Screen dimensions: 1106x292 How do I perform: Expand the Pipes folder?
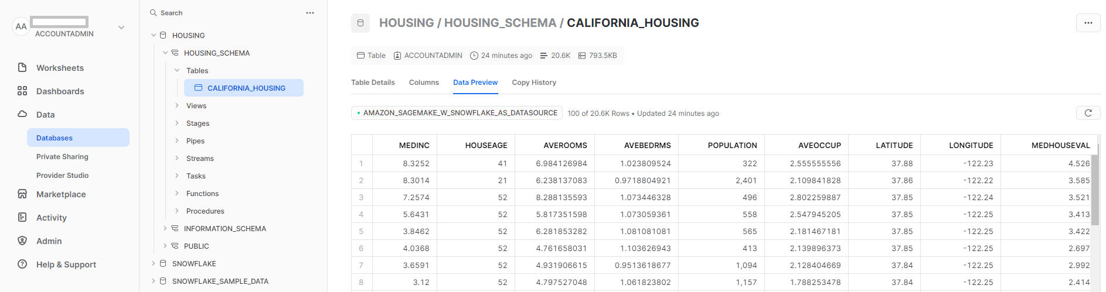click(177, 140)
